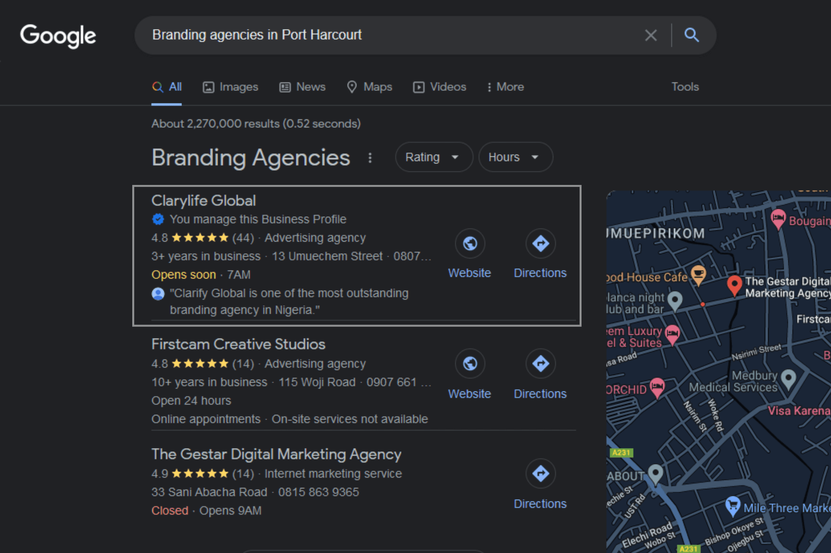The image size is (831, 553).
Task: Open Firstcam Creative Studios listing
Action: coord(238,344)
